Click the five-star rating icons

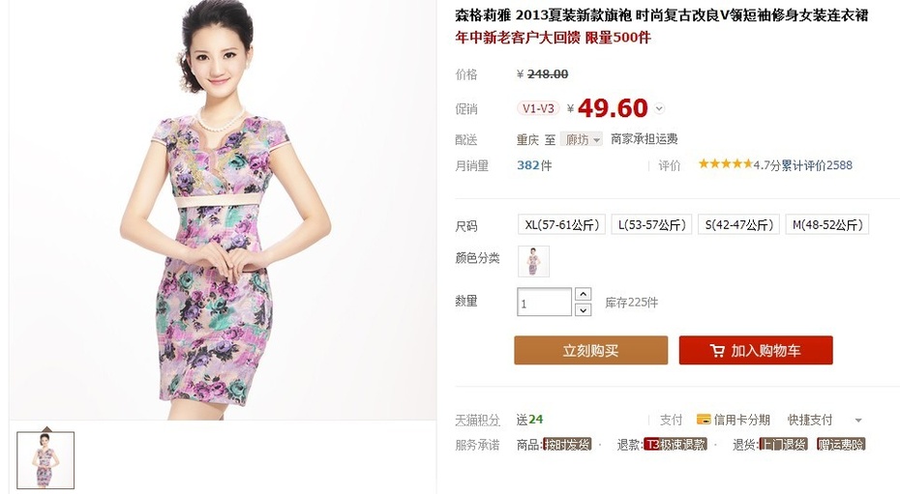(x=725, y=164)
